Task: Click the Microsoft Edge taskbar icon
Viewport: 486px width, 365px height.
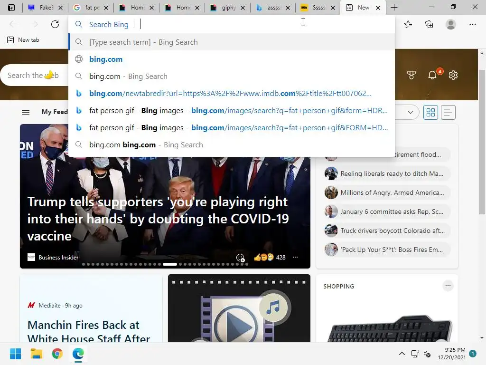Action: click(x=78, y=354)
